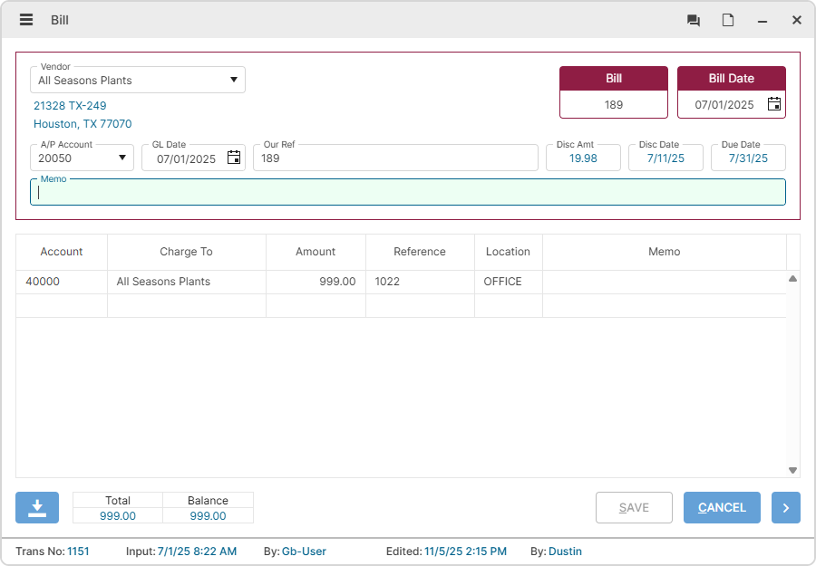Click the Memo cell of the 40000 row
816x566 pixels.
tap(664, 282)
